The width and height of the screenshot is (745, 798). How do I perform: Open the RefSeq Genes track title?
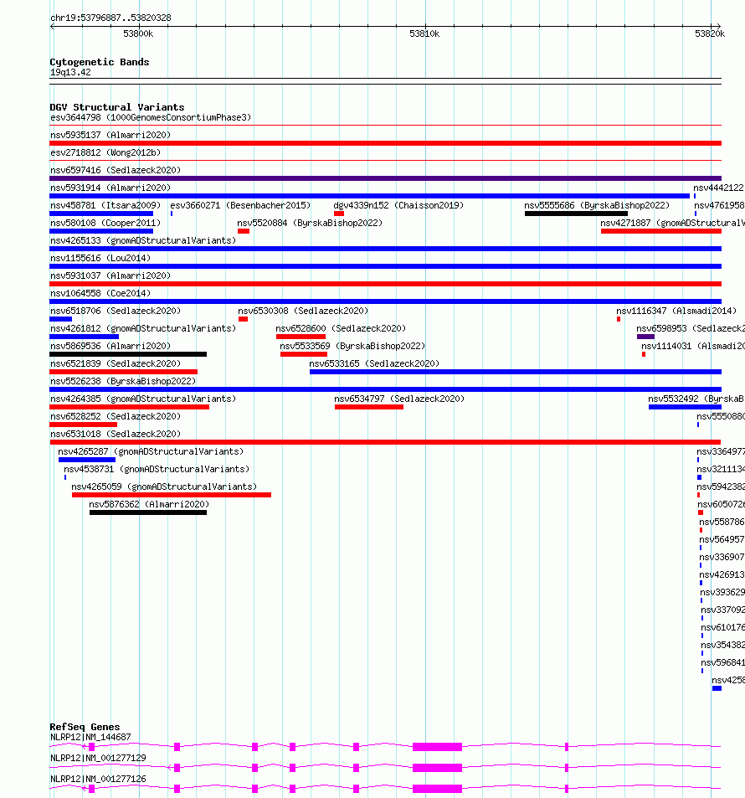point(85,727)
